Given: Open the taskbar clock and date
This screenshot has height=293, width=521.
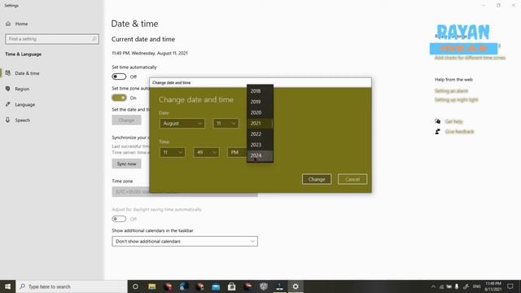Looking at the screenshot, I should [493, 286].
